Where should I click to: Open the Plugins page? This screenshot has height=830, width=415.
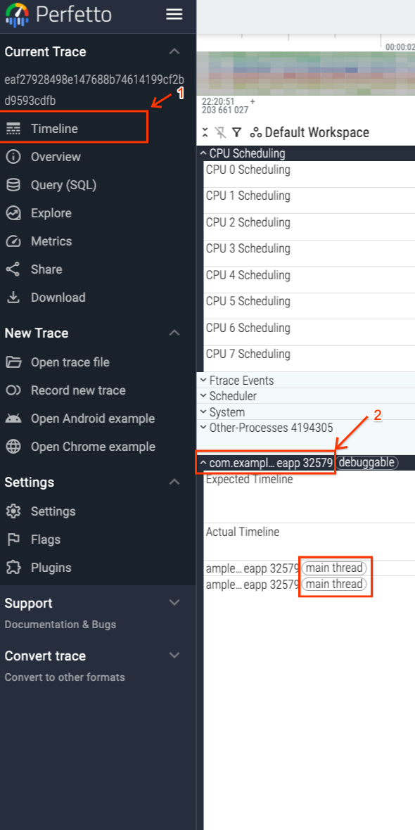tap(52, 567)
